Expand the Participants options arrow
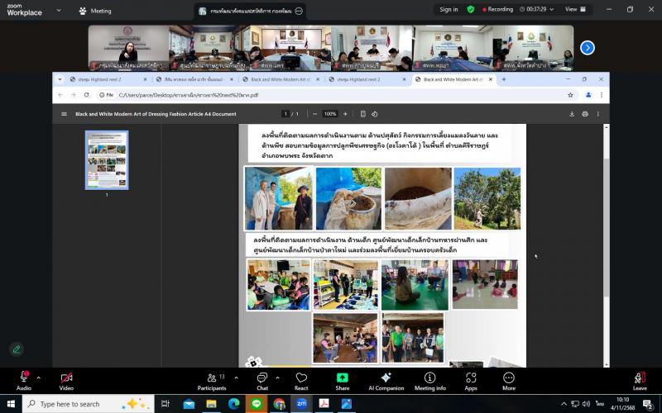Viewport: 662px width, 413px height. point(236,377)
